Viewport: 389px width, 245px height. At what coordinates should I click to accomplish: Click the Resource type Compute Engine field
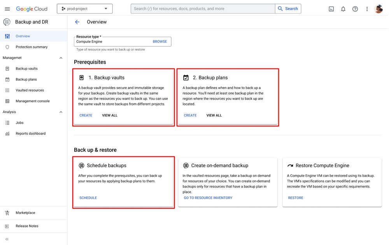pos(123,42)
